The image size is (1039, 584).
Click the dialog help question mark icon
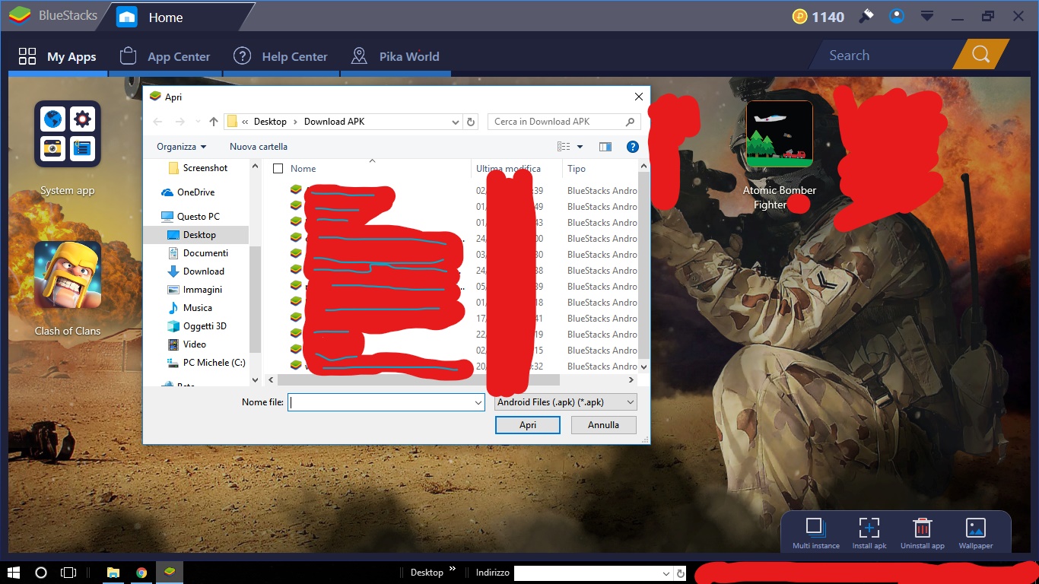coord(632,147)
